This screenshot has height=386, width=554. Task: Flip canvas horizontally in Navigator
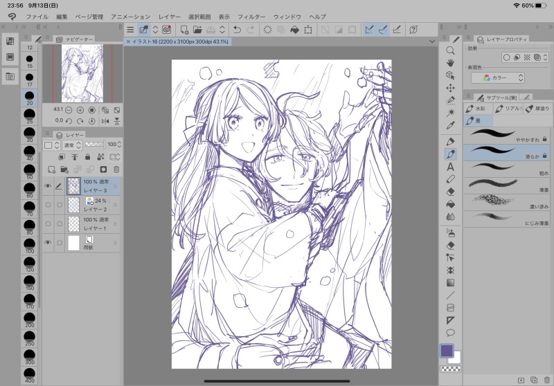105,121
